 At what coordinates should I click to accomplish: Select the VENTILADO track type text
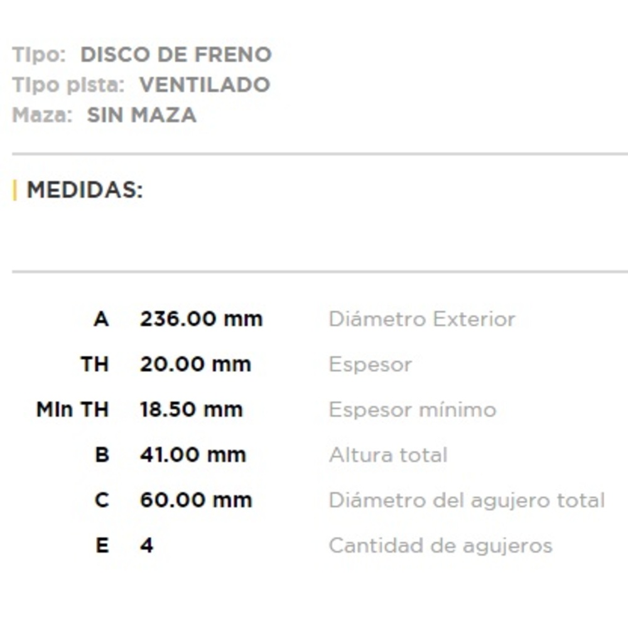[205, 85]
